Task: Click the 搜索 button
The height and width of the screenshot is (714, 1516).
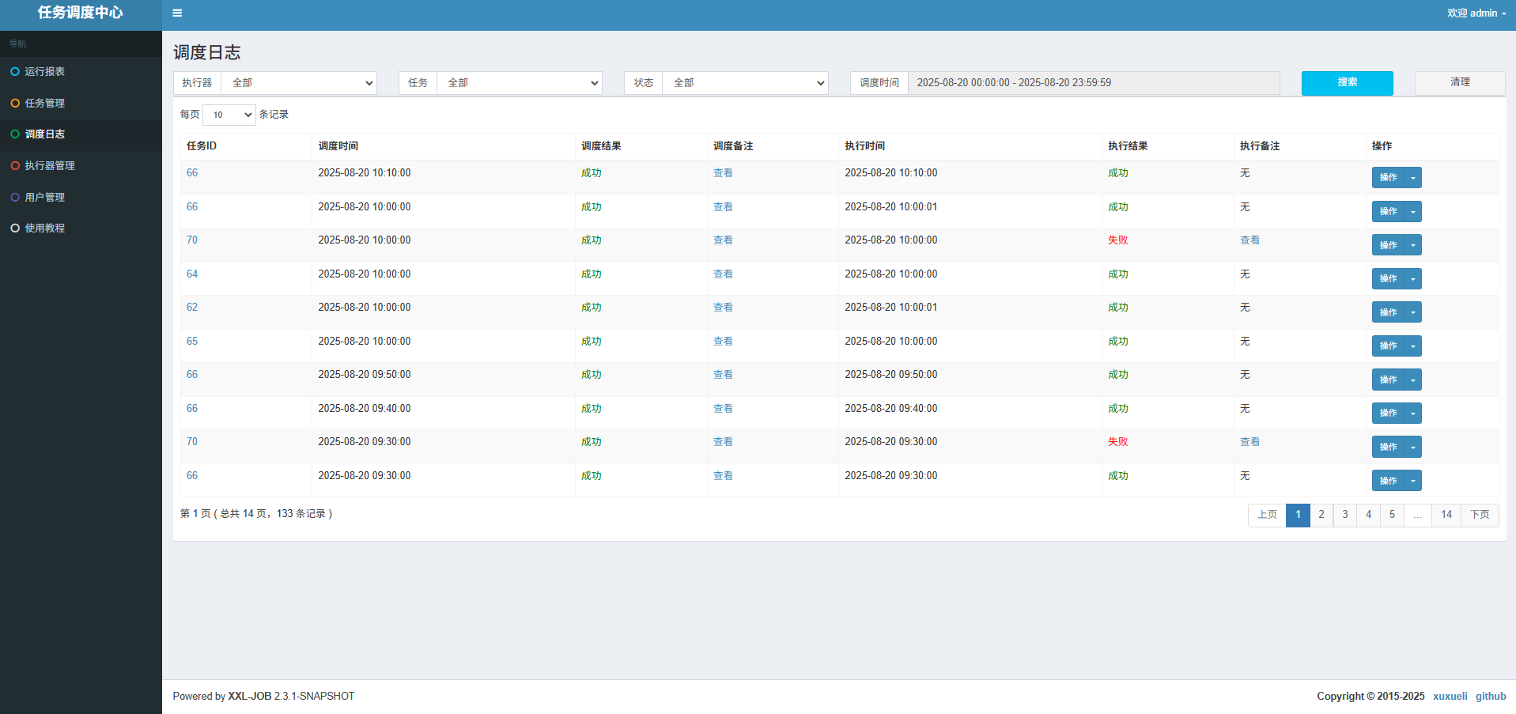Action: (x=1348, y=83)
